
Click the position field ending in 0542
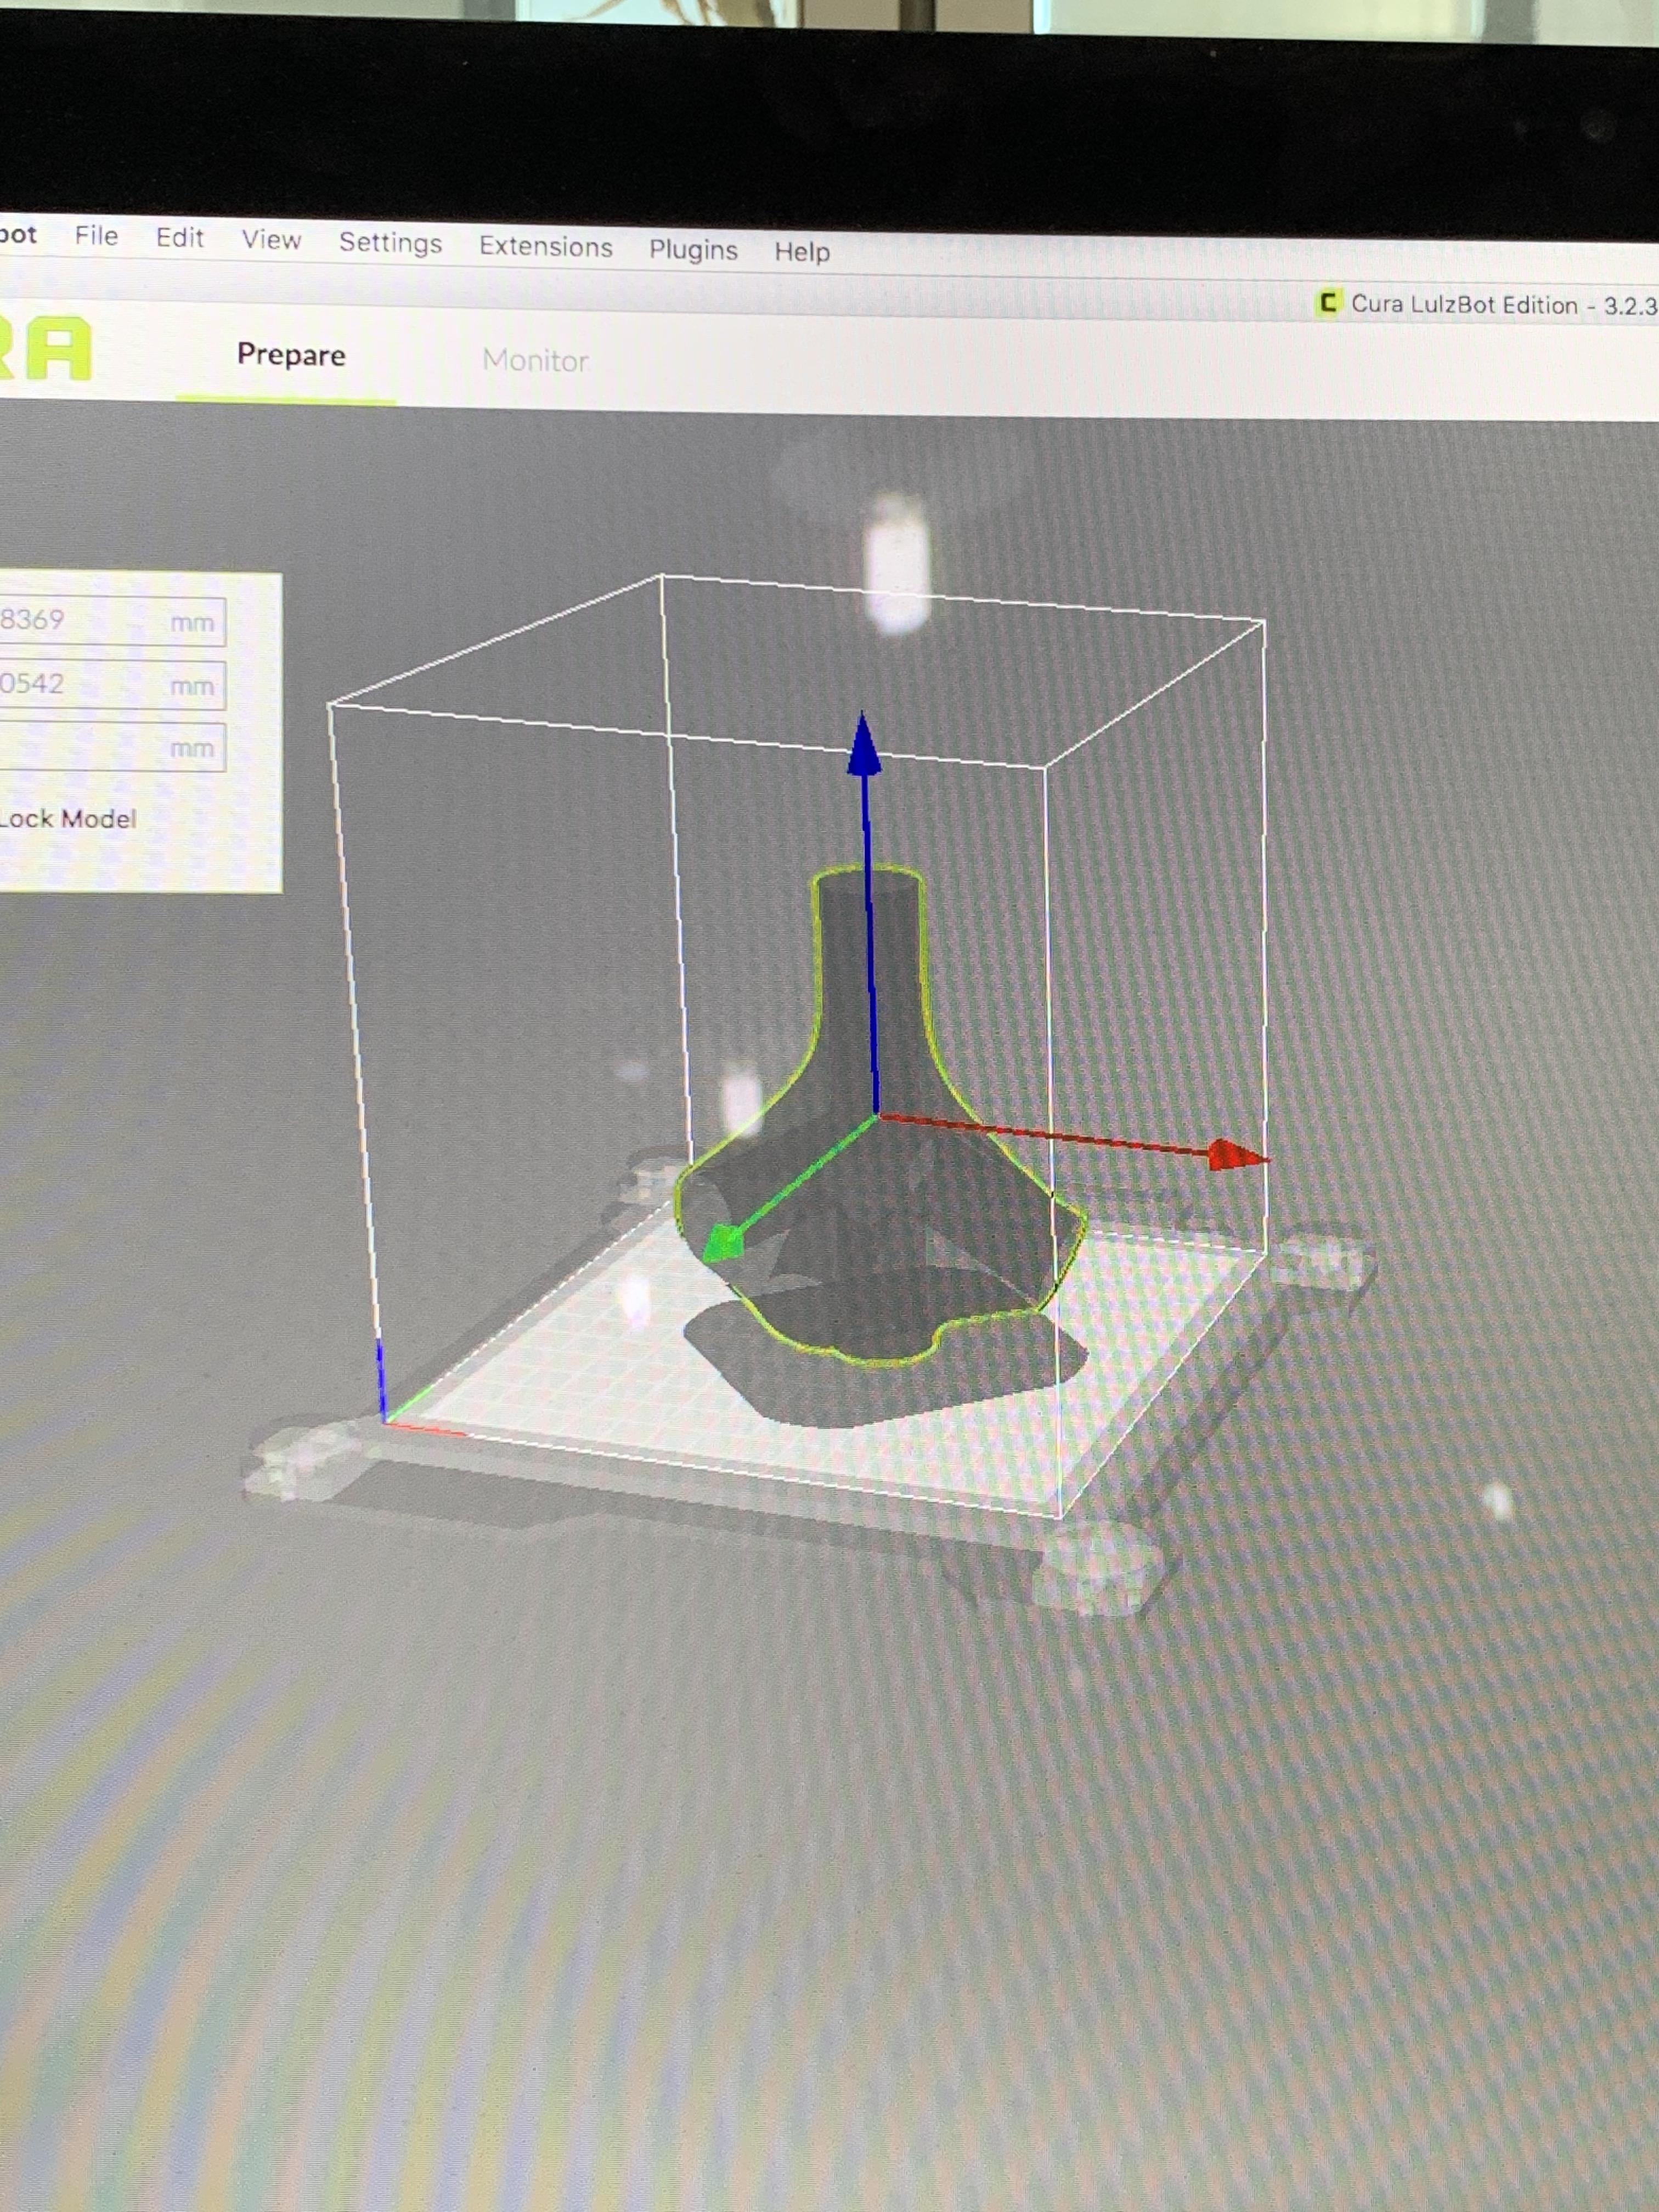(100, 685)
